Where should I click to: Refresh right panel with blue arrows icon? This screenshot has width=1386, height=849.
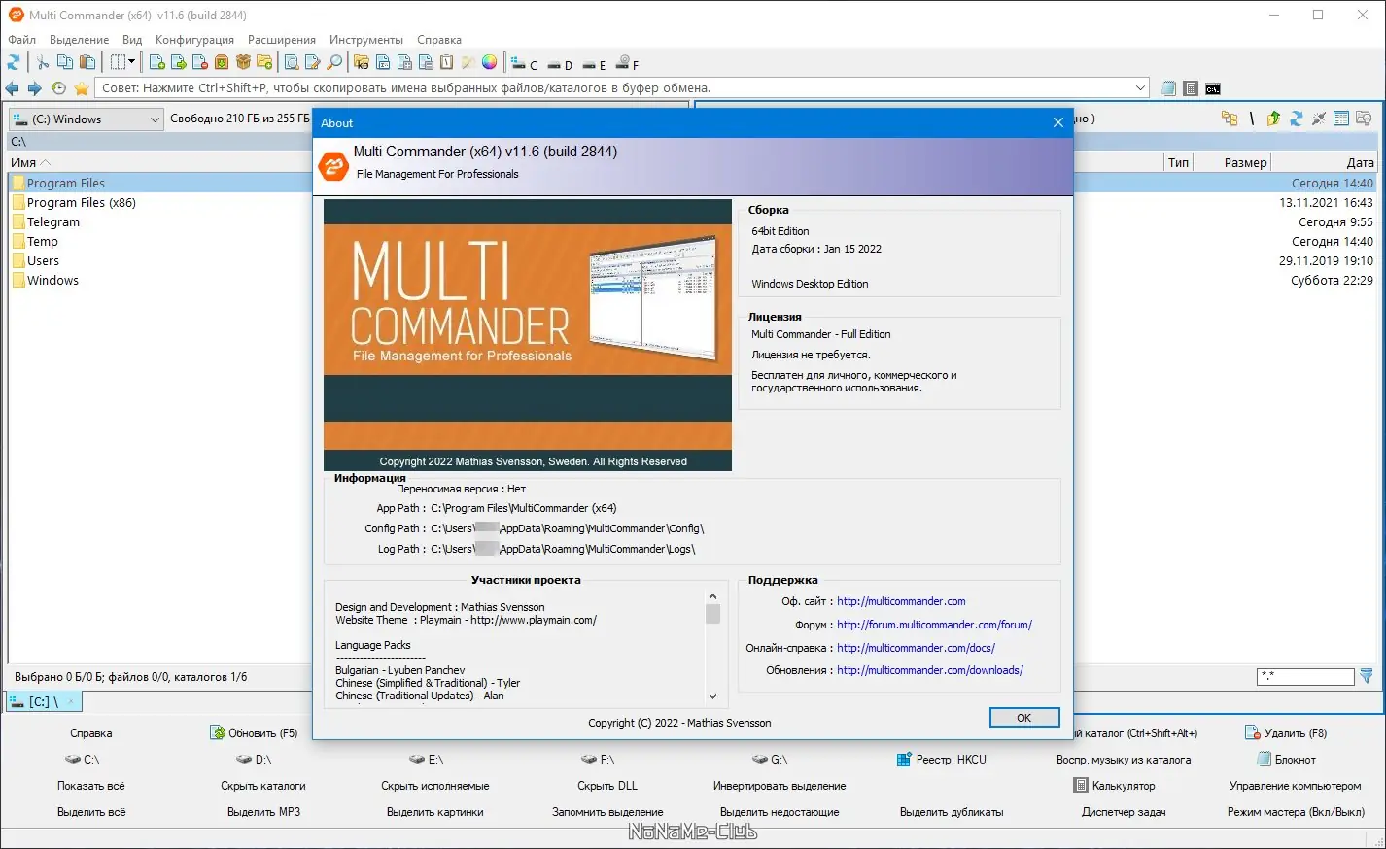point(1296,119)
